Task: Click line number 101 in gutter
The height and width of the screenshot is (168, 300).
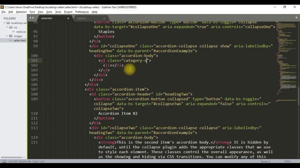Action: (34, 61)
